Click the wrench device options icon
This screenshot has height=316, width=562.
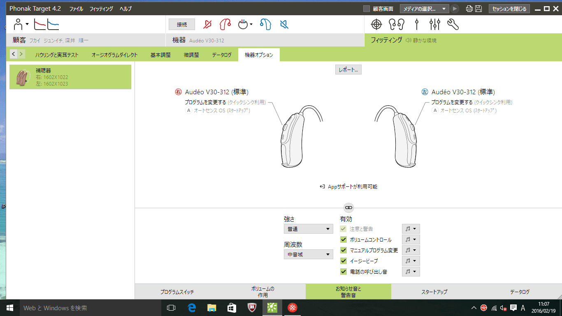coord(453,25)
